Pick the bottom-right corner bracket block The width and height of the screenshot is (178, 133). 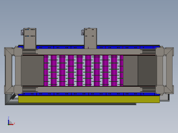click(x=160, y=90)
